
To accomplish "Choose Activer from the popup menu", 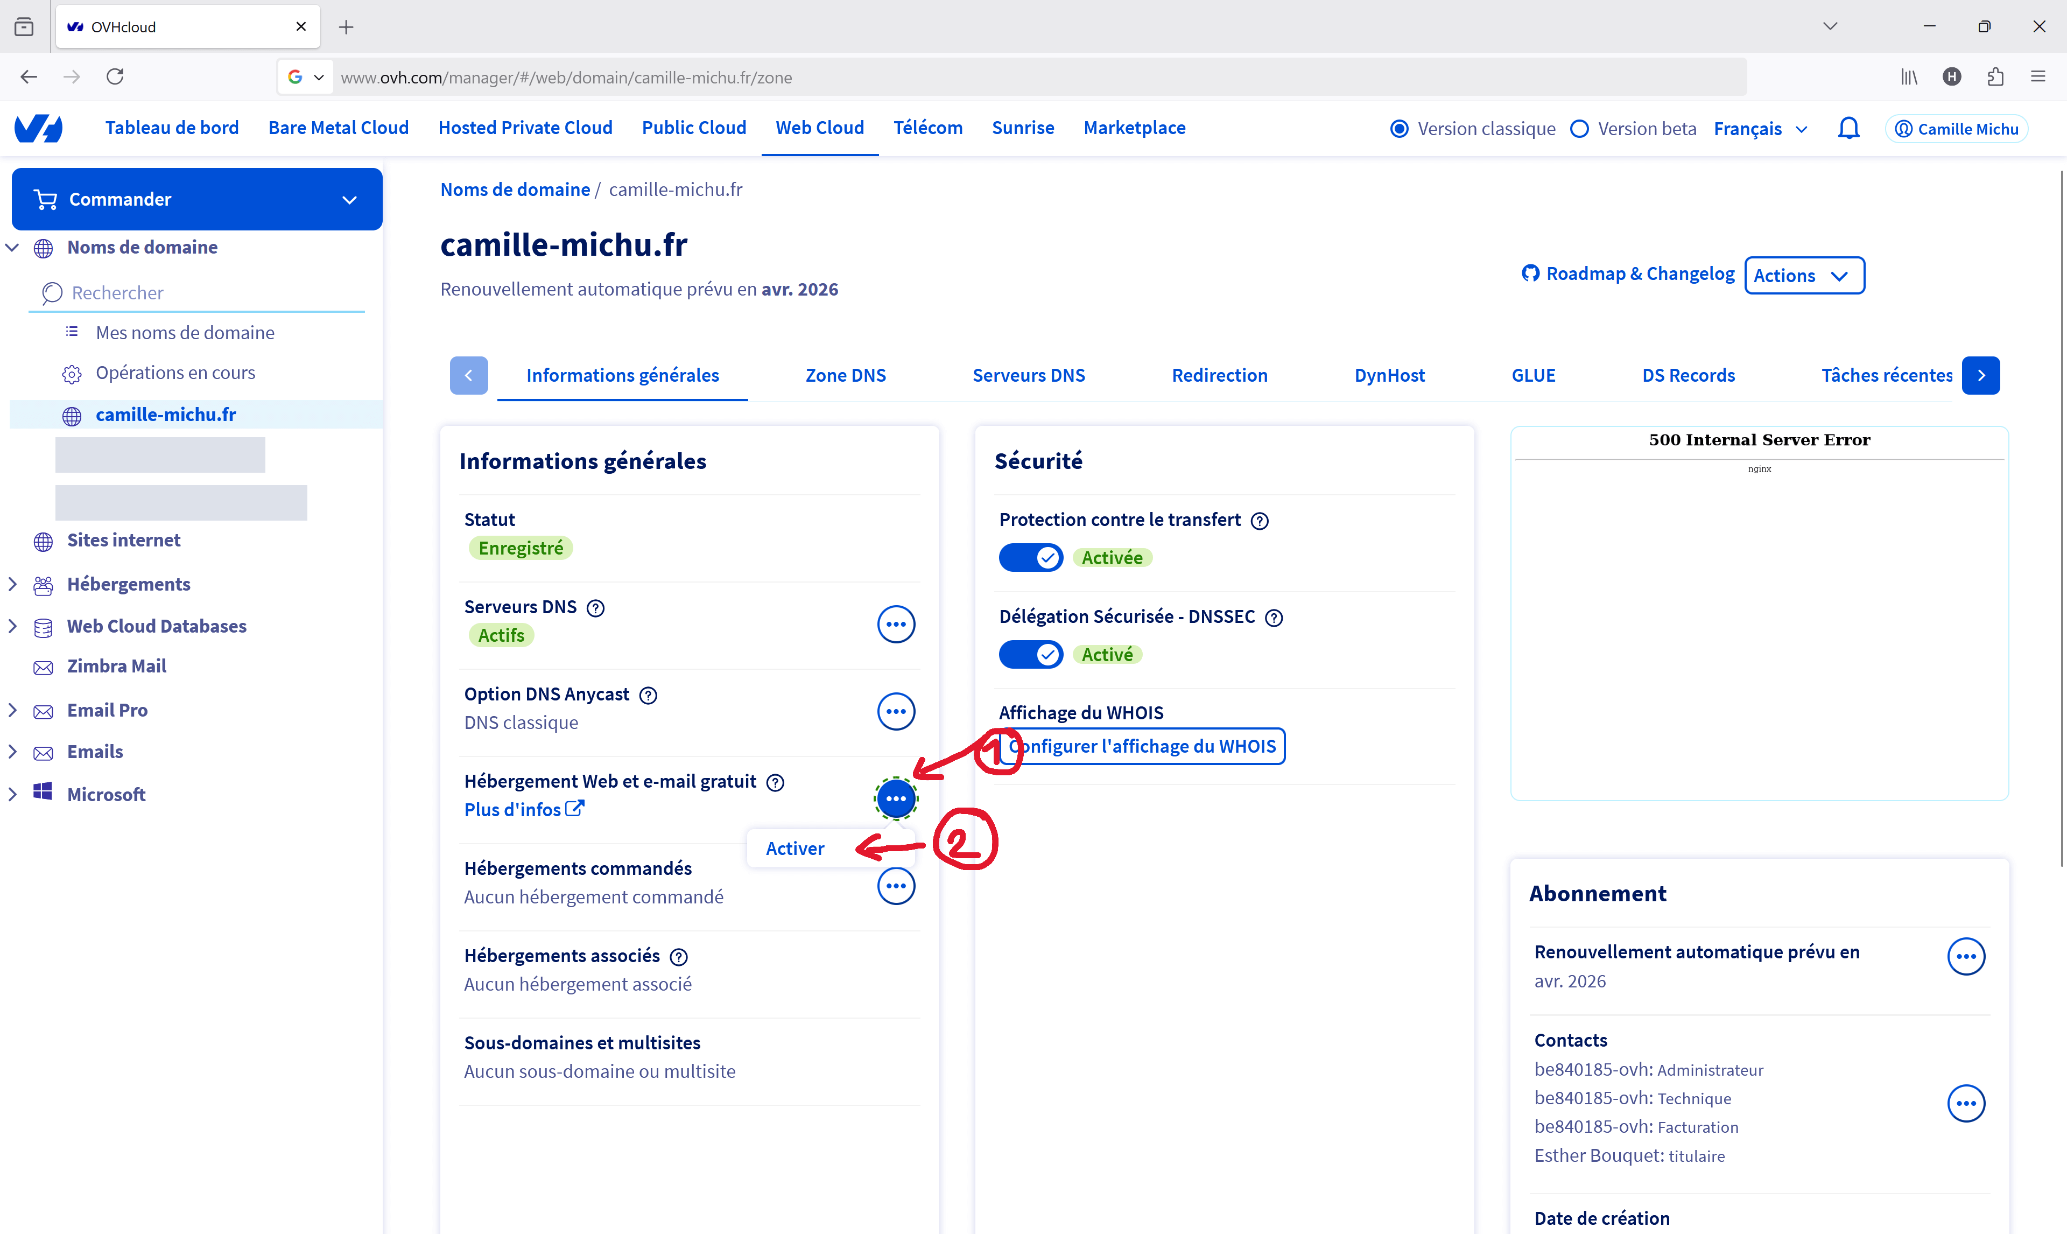I will point(795,848).
